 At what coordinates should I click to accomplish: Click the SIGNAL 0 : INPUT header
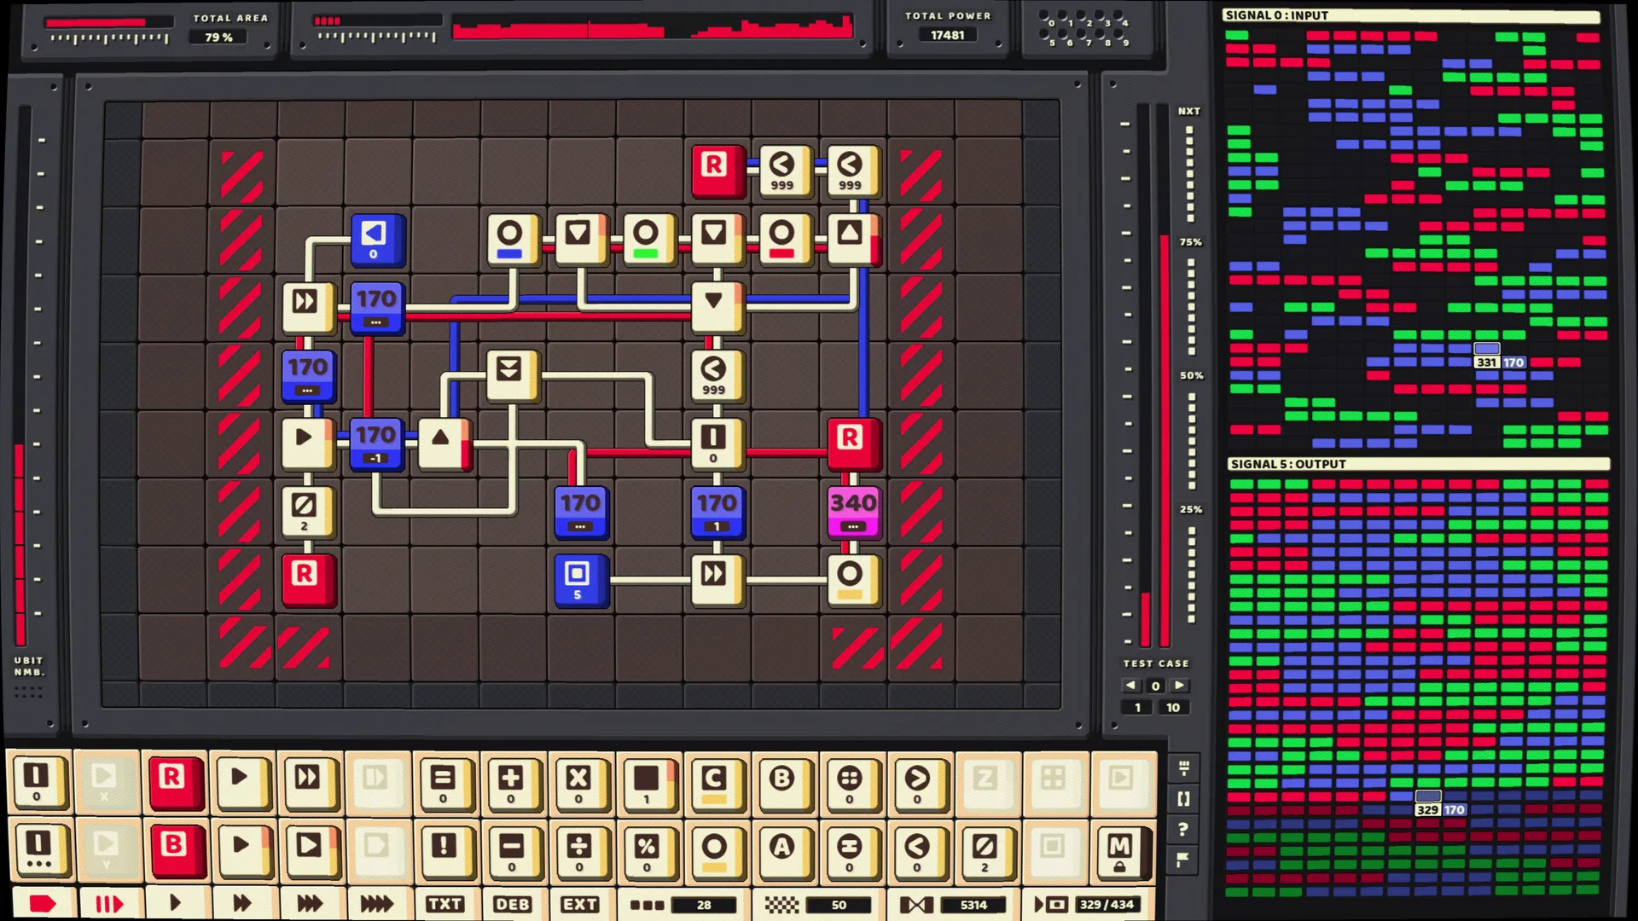point(1411,15)
